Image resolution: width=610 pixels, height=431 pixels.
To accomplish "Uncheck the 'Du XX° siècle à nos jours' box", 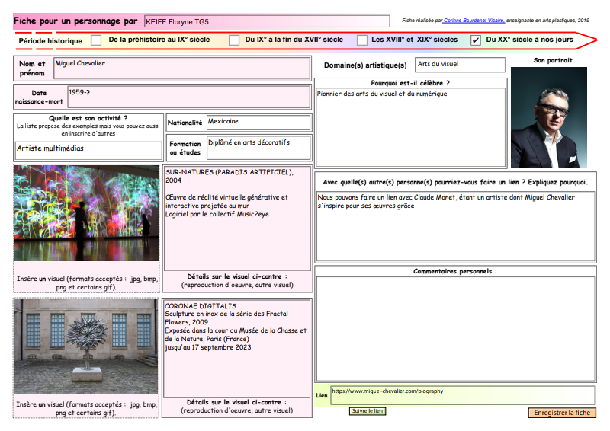I will tap(476, 40).
